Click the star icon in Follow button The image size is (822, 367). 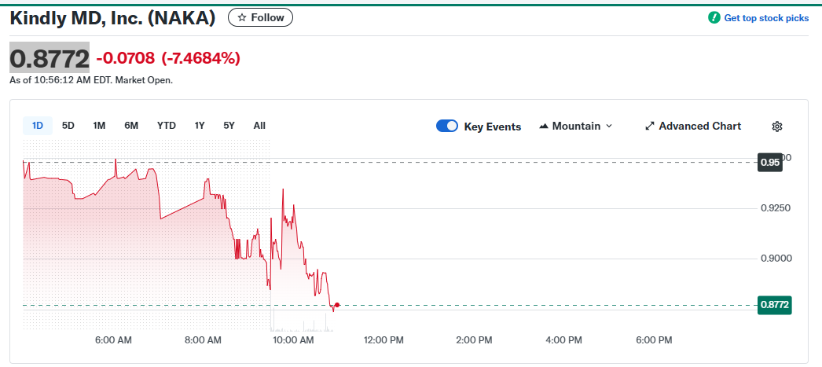242,18
